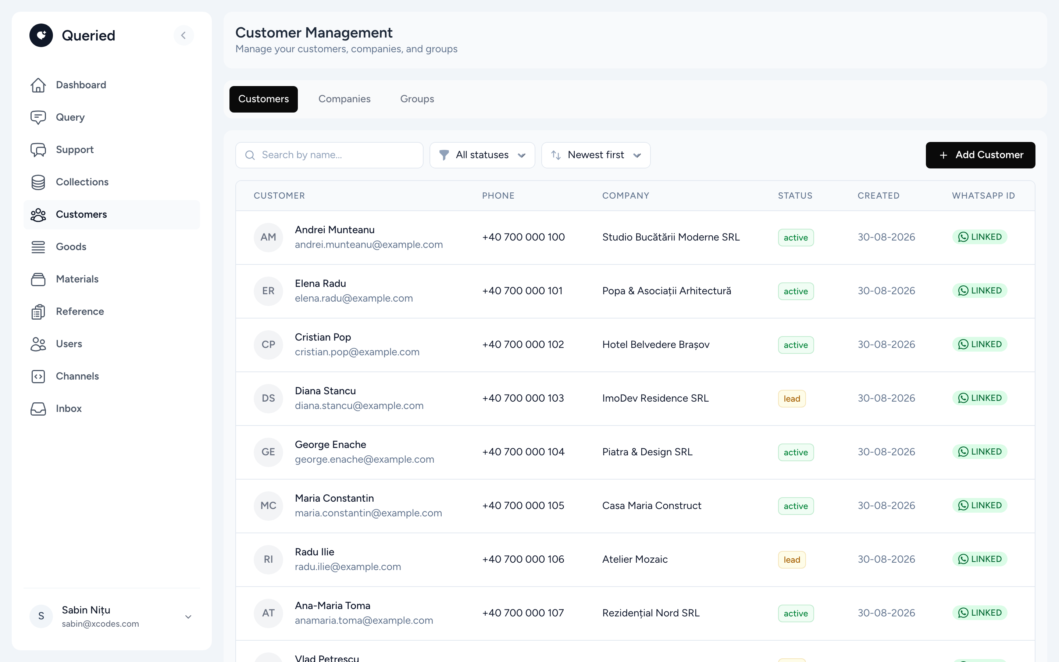Click the filter funnel icon
Viewport: 1059px width, 662px height.
point(444,155)
